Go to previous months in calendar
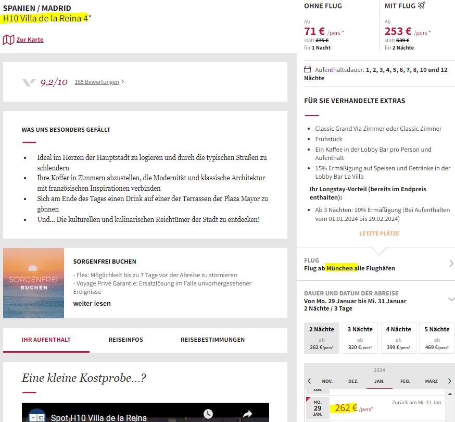 click(x=309, y=381)
